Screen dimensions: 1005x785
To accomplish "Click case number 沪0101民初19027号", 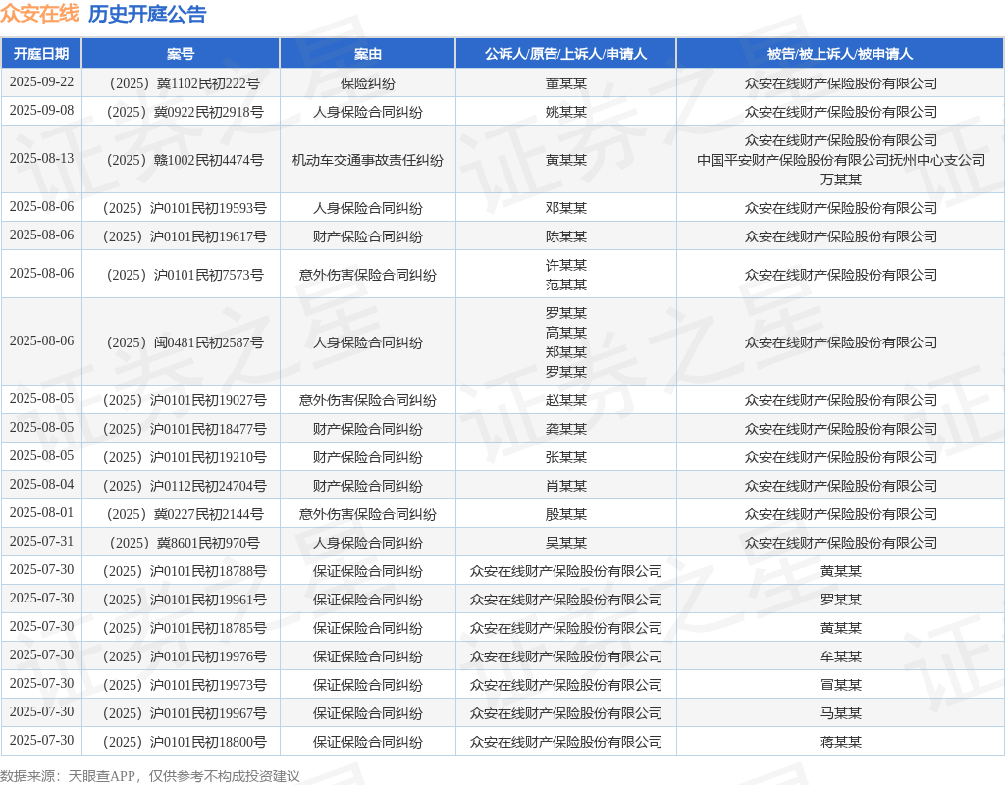I will [185, 400].
